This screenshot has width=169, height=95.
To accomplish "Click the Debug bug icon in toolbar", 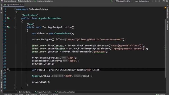I will tap(156, 1).
